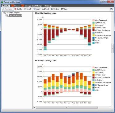
Task: Click Window Conductive swatch in cooling legend
Action: [x=93, y=78]
